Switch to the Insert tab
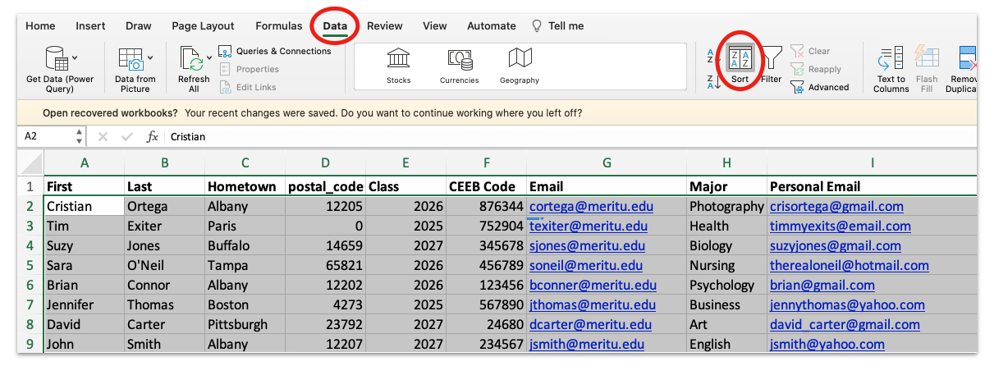 (x=90, y=25)
